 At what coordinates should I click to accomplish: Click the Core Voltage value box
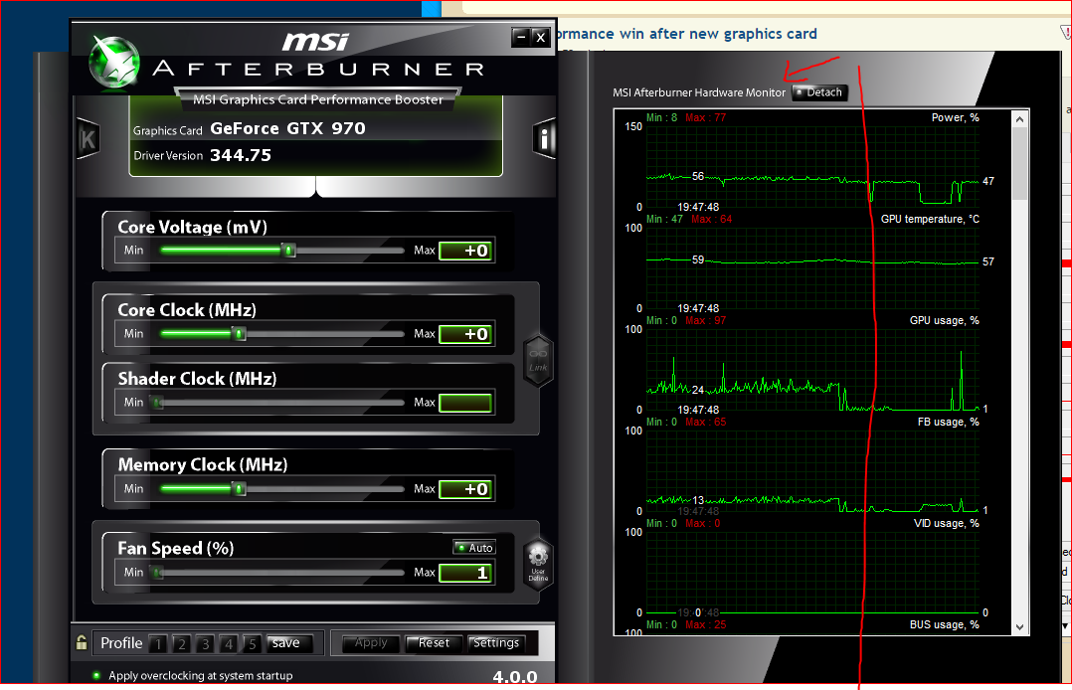(x=465, y=251)
